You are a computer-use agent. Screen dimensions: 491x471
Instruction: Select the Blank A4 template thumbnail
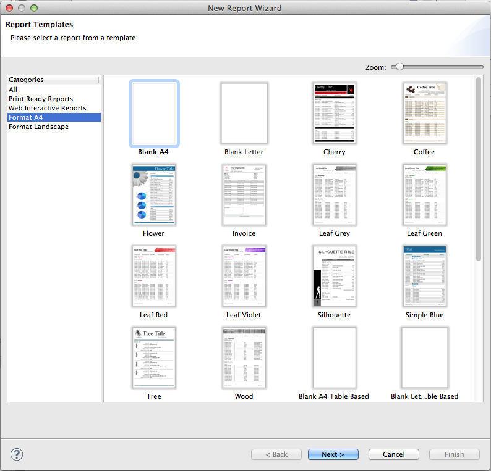[154, 113]
